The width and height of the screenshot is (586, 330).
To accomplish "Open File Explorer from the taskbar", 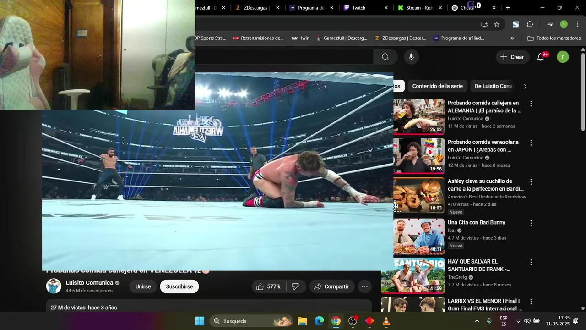I will click(x=302, y=321).
